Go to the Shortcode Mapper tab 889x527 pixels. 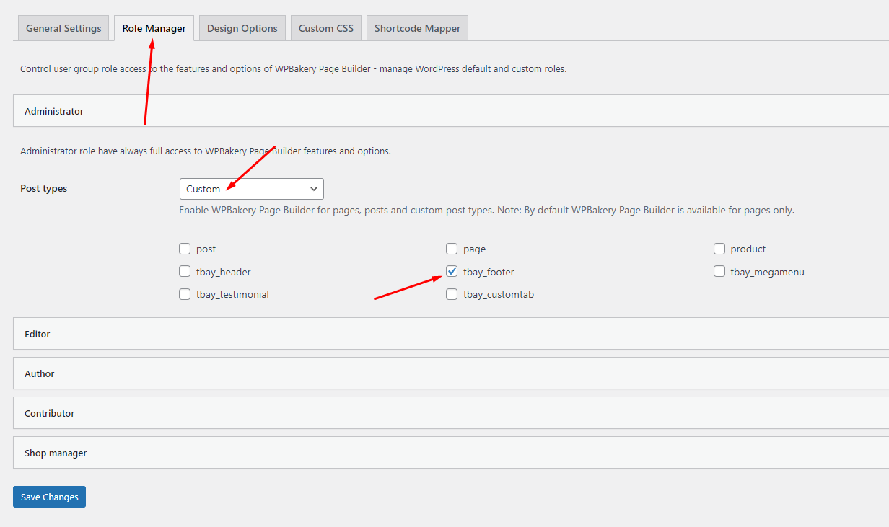(x=417, y=28)
